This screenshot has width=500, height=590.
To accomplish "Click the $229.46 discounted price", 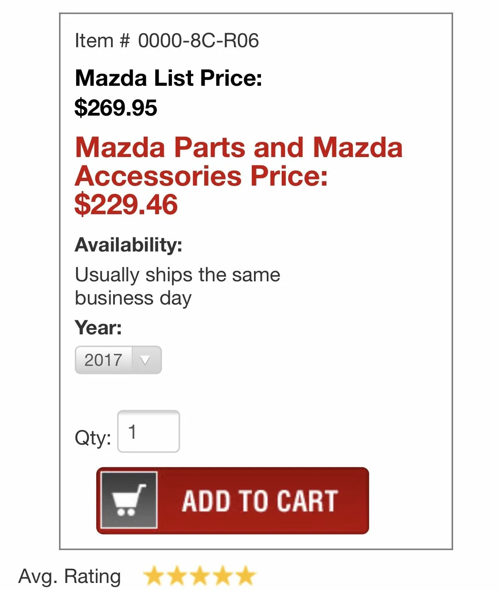I will 126,205.
